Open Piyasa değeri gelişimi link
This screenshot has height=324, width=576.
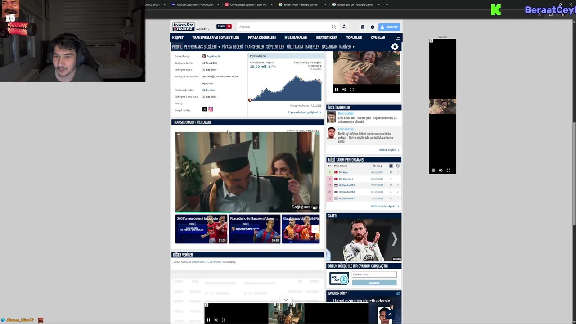point(304,112)
